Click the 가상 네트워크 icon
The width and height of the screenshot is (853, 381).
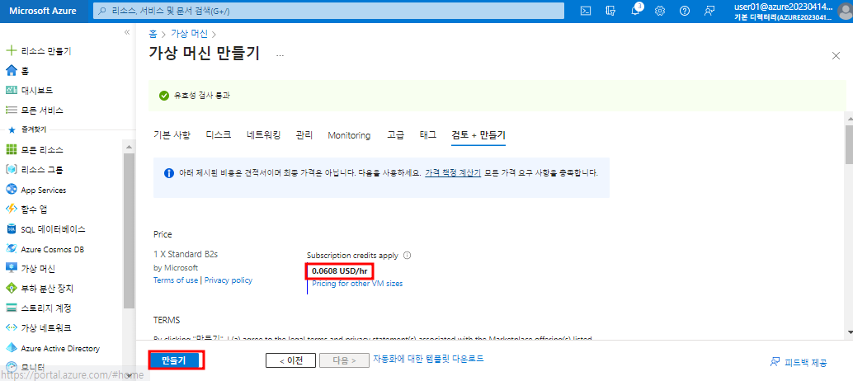[x=11, y=328]
